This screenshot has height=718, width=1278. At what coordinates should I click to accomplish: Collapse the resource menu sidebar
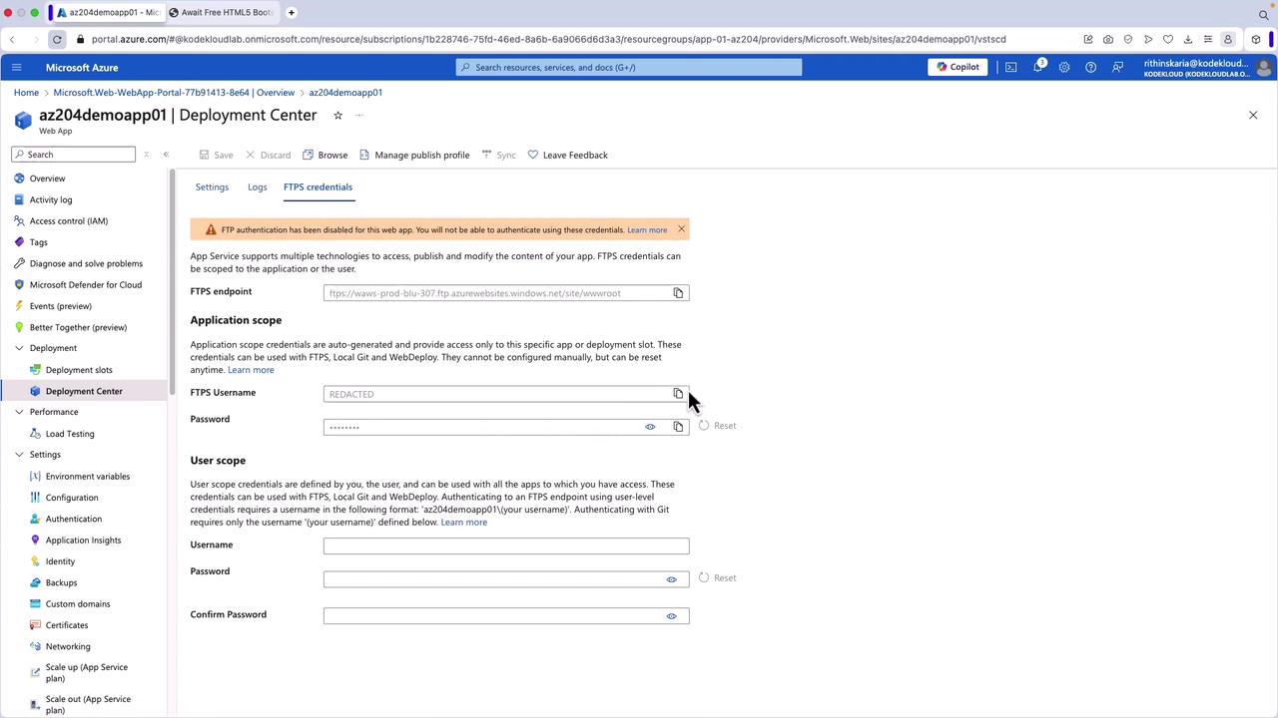(166, 155)
